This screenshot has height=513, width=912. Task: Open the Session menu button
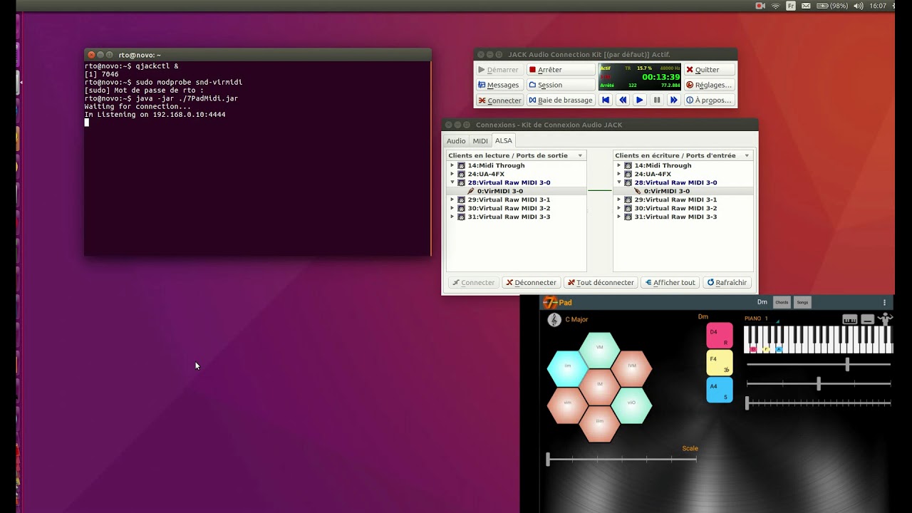click(x=561, y=85)
